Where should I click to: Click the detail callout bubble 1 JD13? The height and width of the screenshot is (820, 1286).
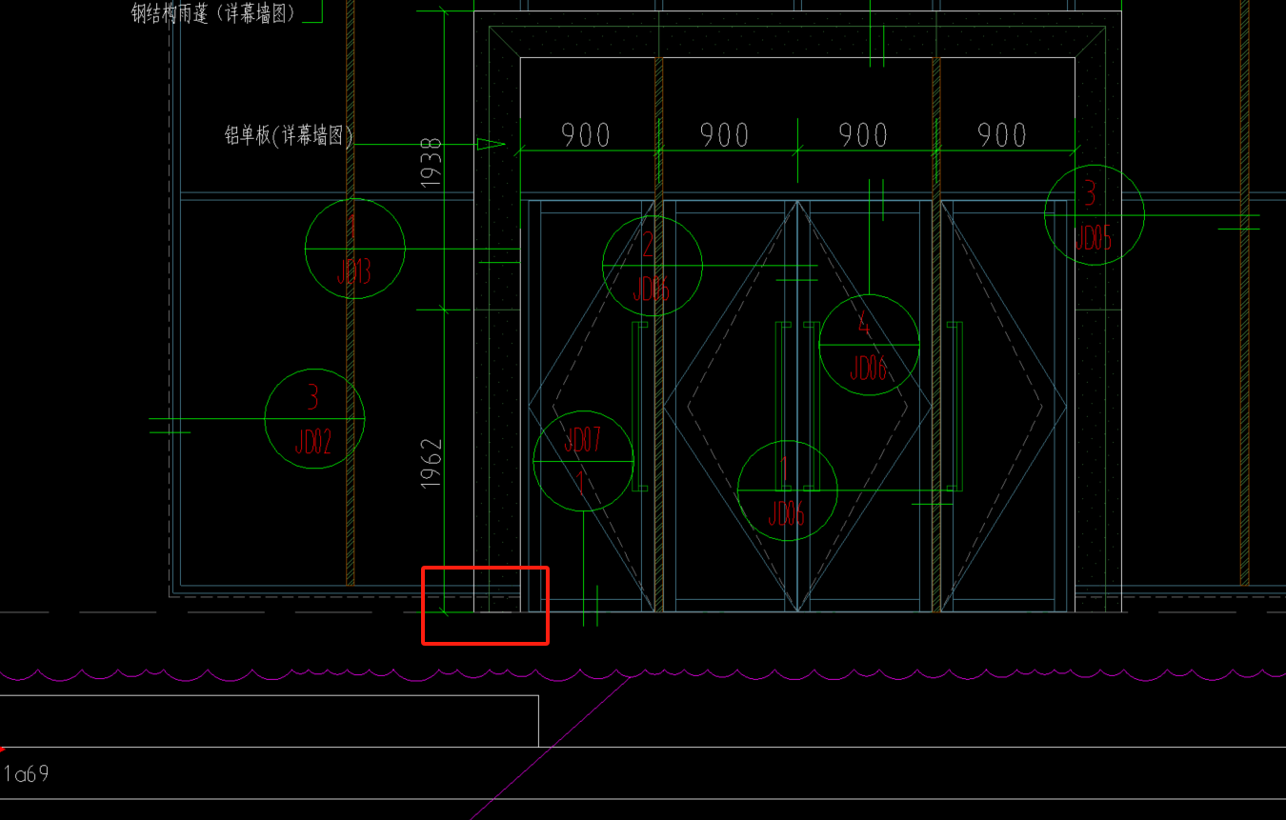click(354, 248)
